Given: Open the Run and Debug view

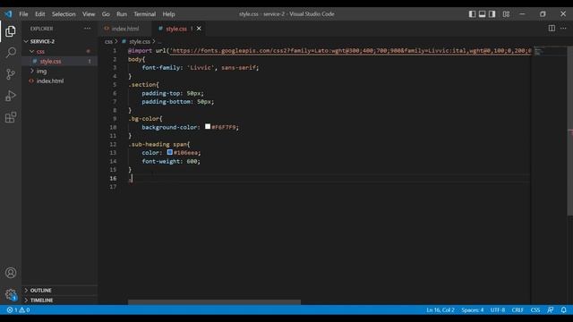Looking at the screenshot, I should [11, 96].
